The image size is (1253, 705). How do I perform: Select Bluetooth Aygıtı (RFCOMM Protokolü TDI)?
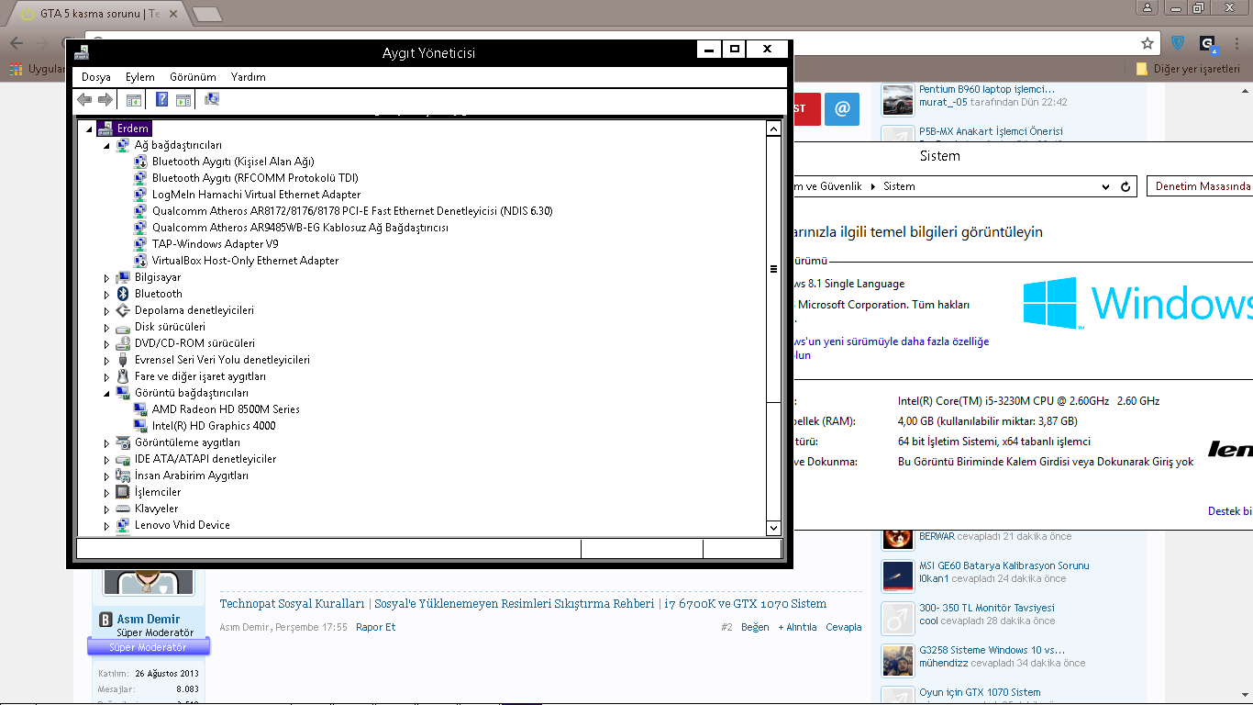pos(255,178)
